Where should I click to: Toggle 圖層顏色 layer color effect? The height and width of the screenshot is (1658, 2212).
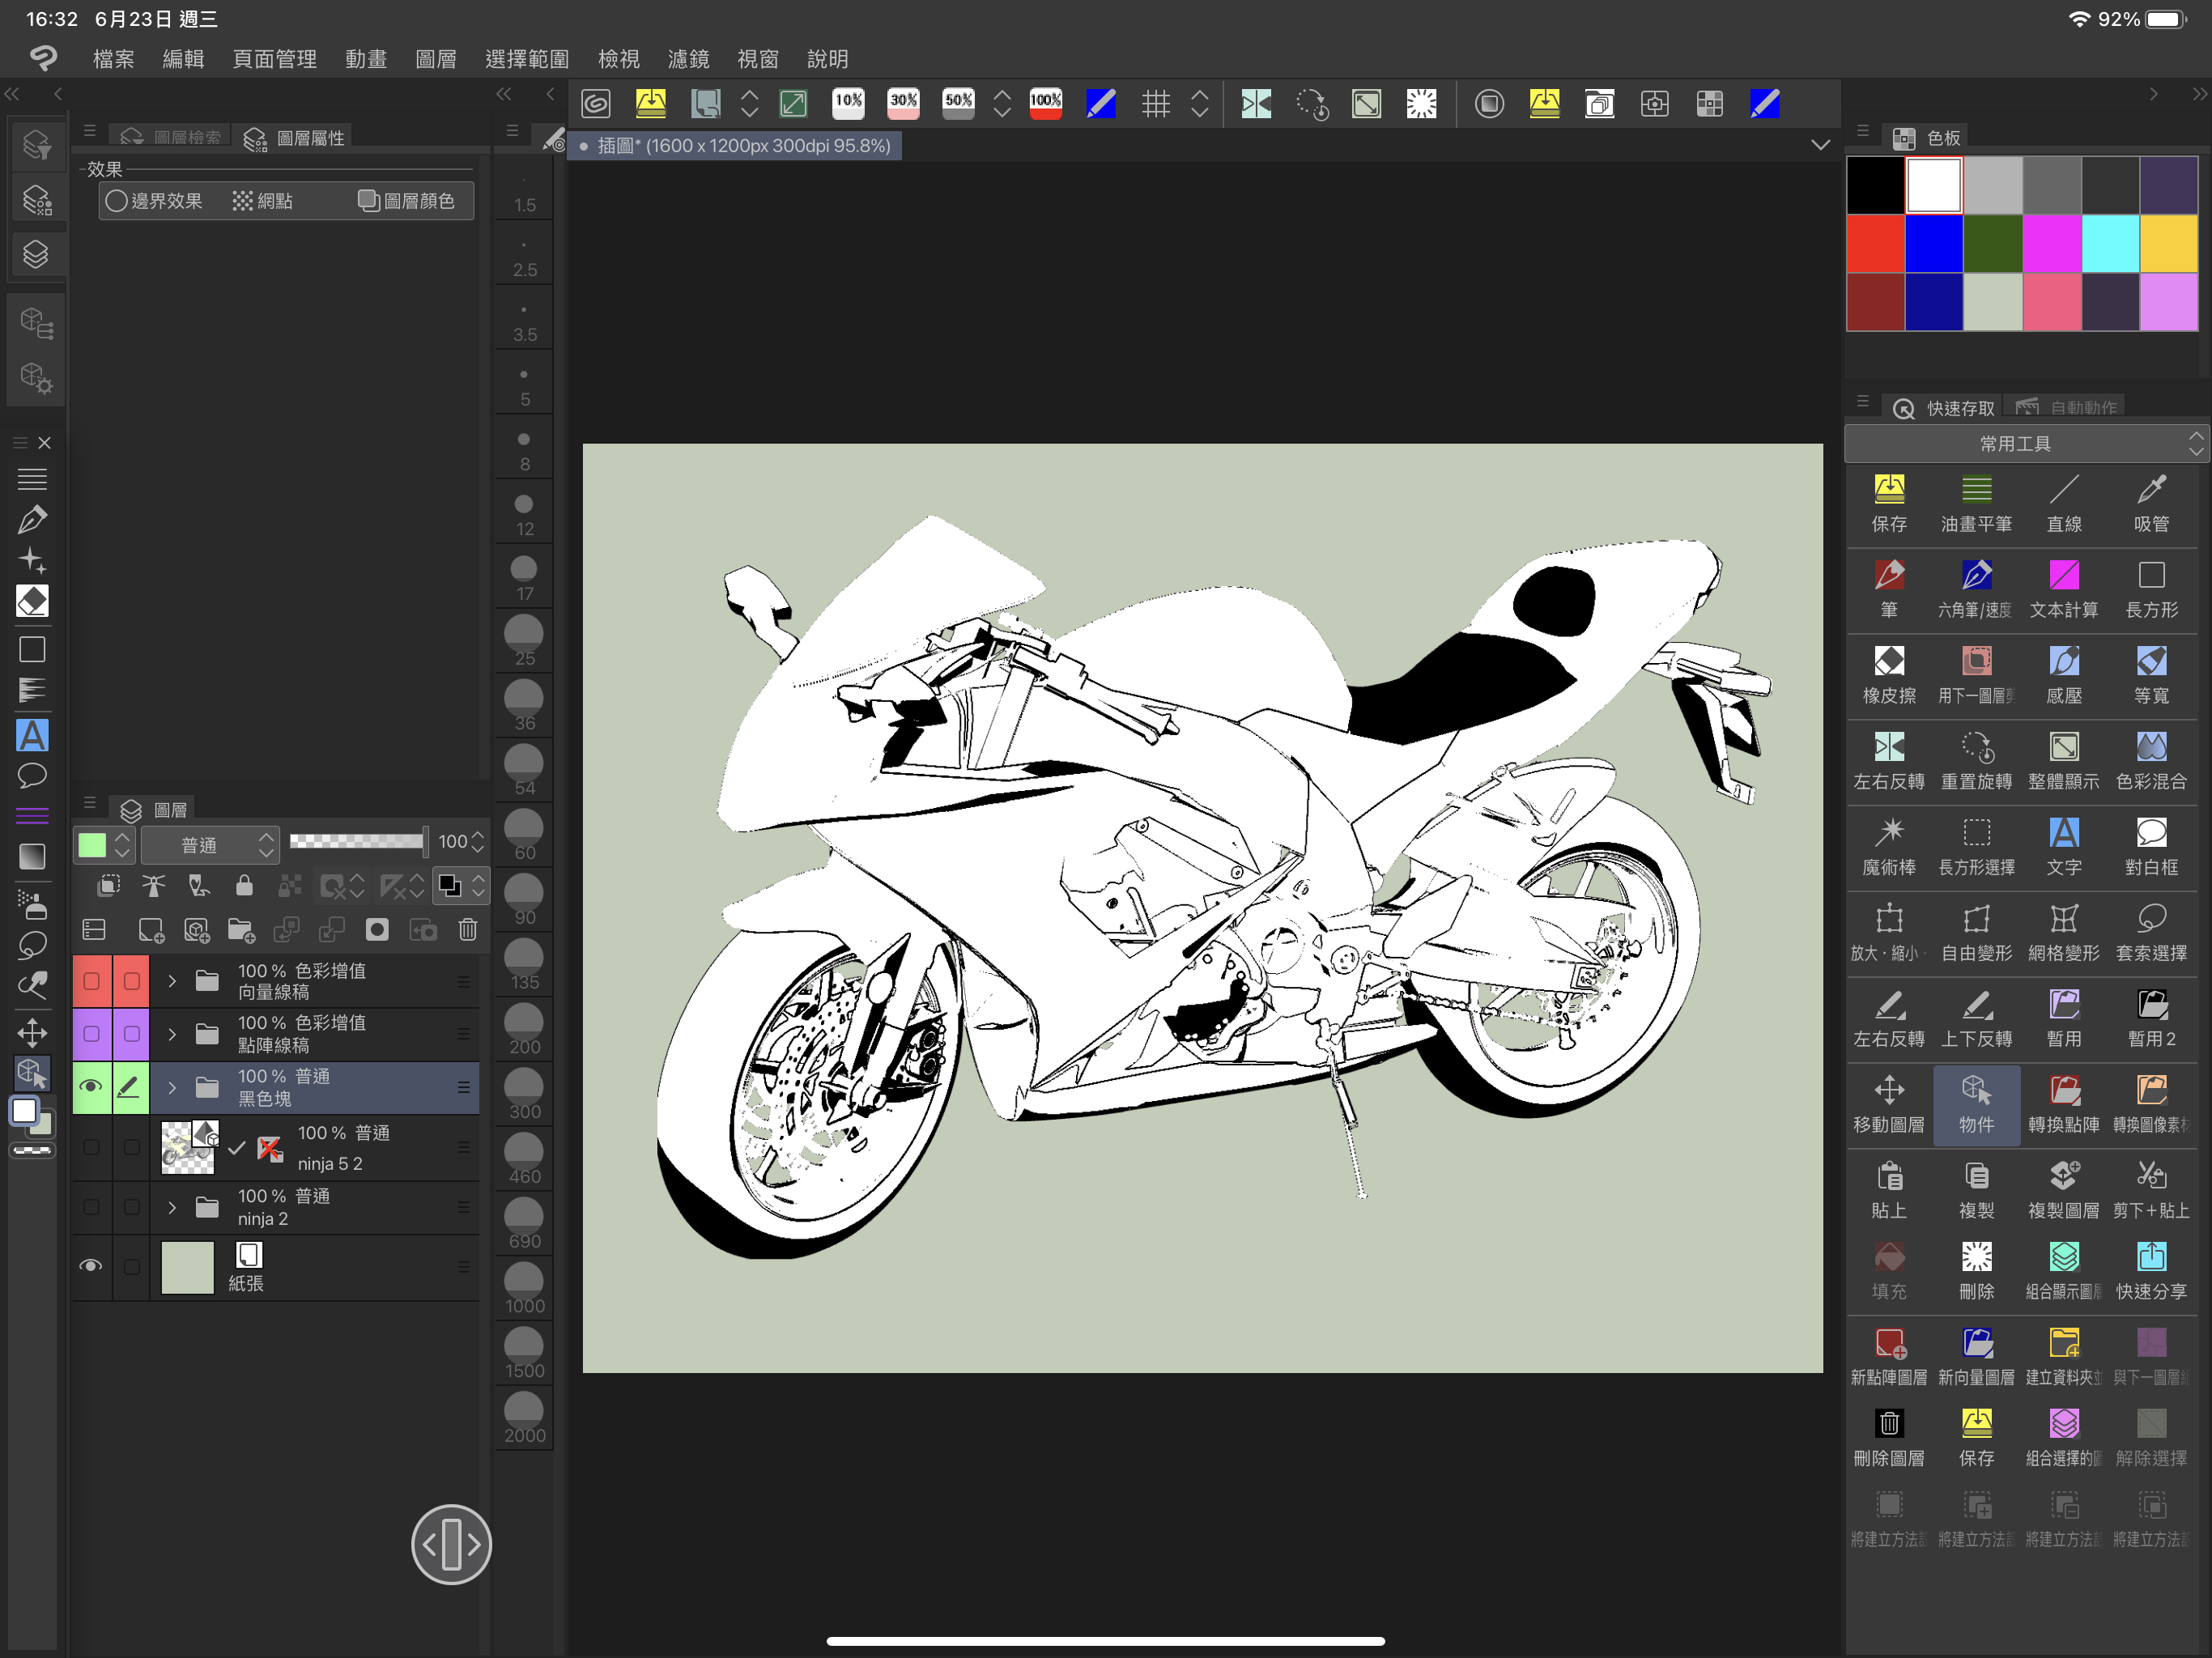406,201
